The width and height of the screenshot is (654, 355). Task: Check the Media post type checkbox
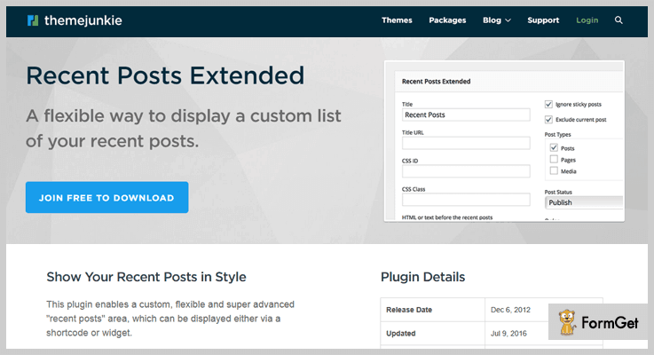tap(554, 170)
